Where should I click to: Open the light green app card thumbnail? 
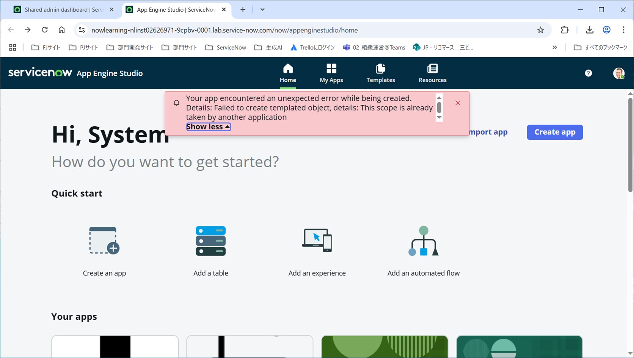pos(384,346)
